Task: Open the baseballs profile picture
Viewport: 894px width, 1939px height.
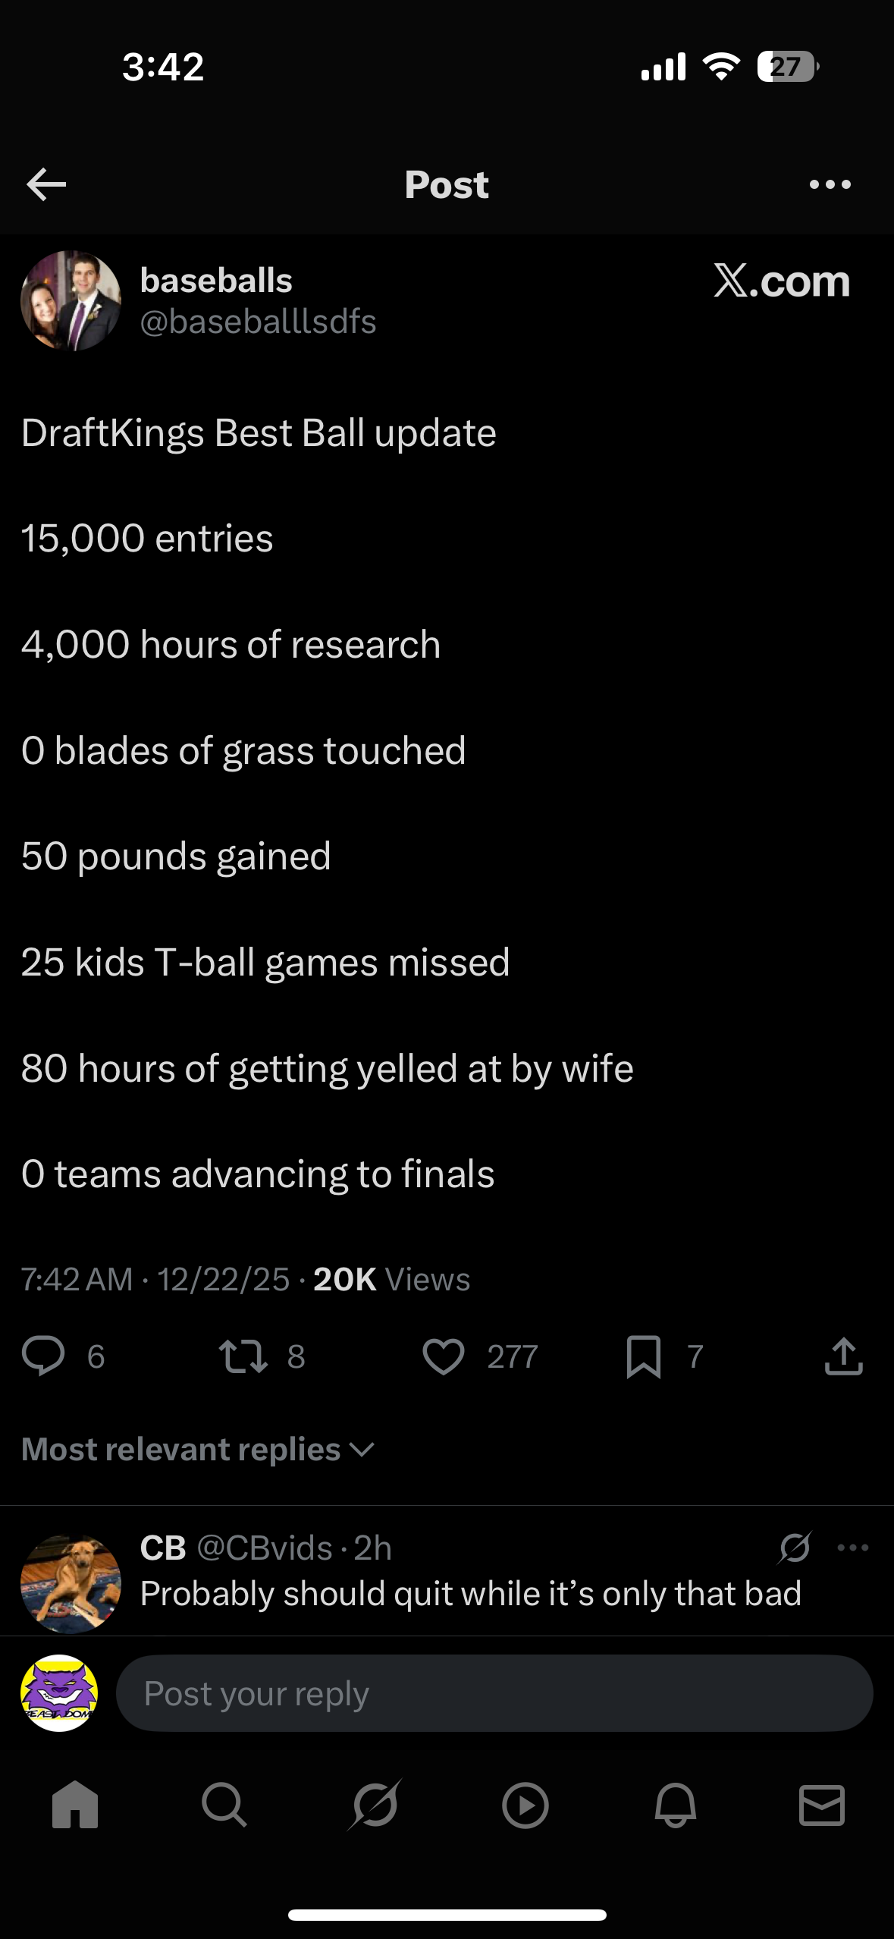Action: 71,300
